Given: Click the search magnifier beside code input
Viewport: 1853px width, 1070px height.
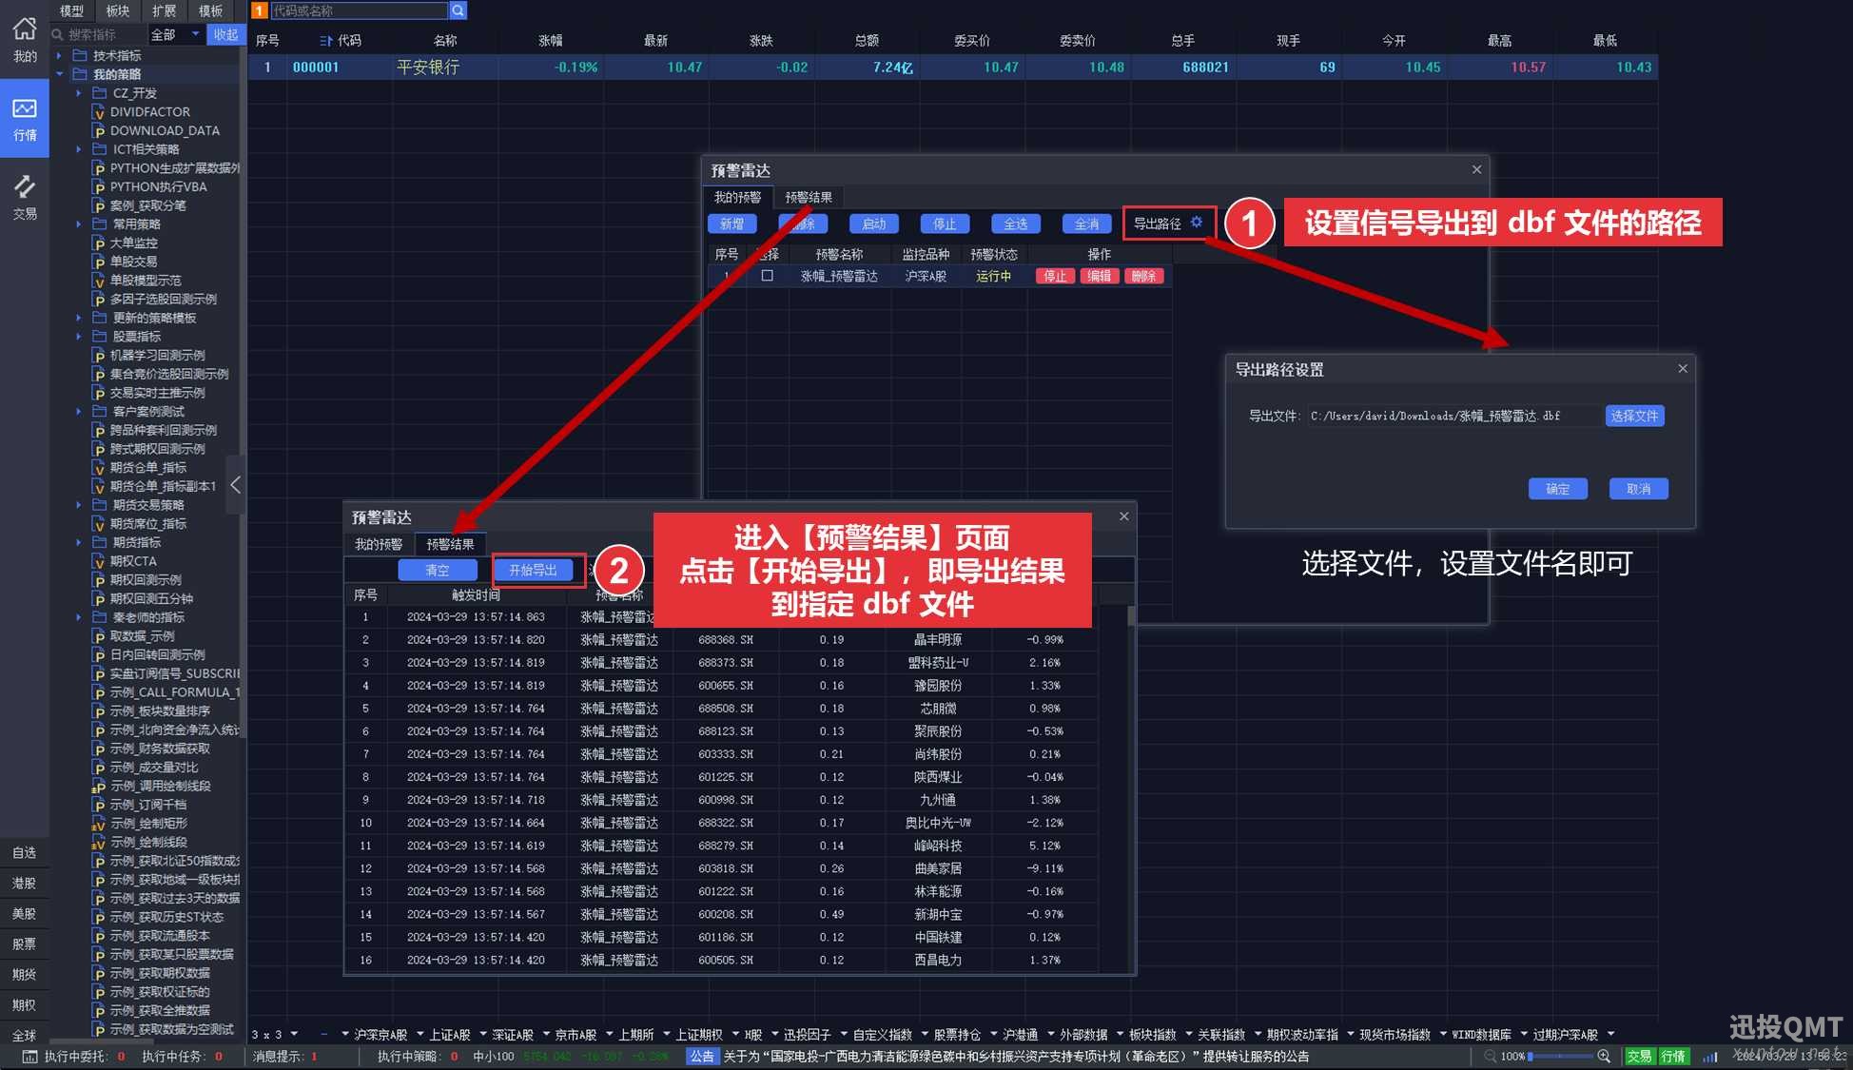Looking at the screenshot, I should click(458, 10).
